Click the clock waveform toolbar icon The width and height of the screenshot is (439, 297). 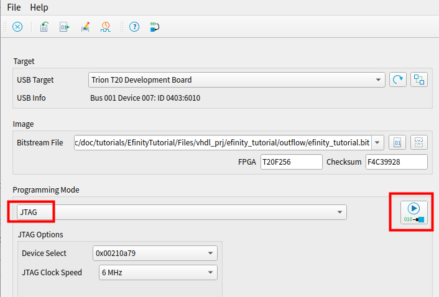(x=106, y=27)
